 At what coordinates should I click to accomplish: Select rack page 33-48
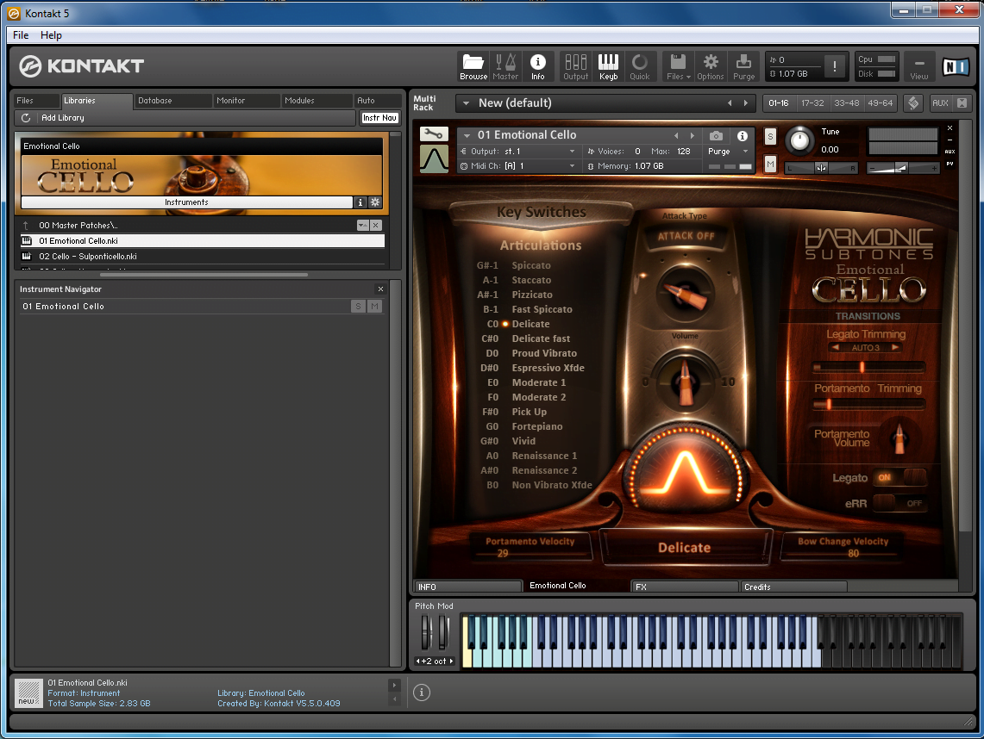point(846,102)
